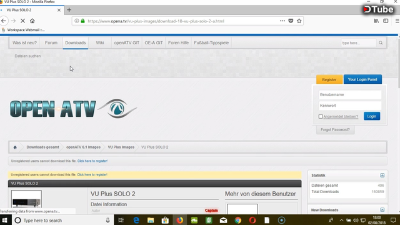The image size is (400, 225).
Task: Open the Was ist neu? menu item
Action: click(x=24, y=43)
